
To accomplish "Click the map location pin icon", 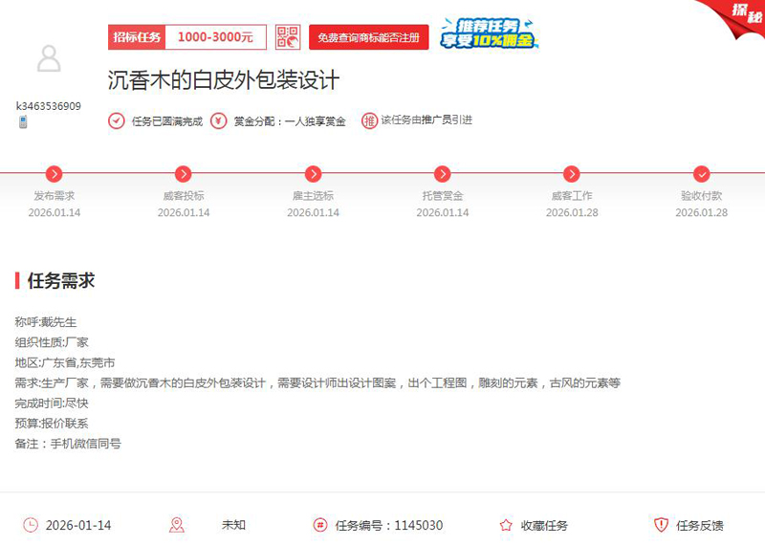I will (177, 525).
